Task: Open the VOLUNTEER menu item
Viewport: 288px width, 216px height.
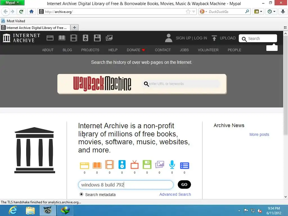Action: pos(208,50)
